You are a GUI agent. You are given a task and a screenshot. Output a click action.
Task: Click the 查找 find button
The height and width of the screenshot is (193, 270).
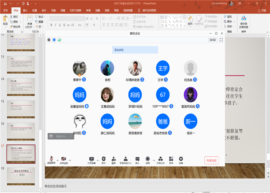[x=228, y=17]
